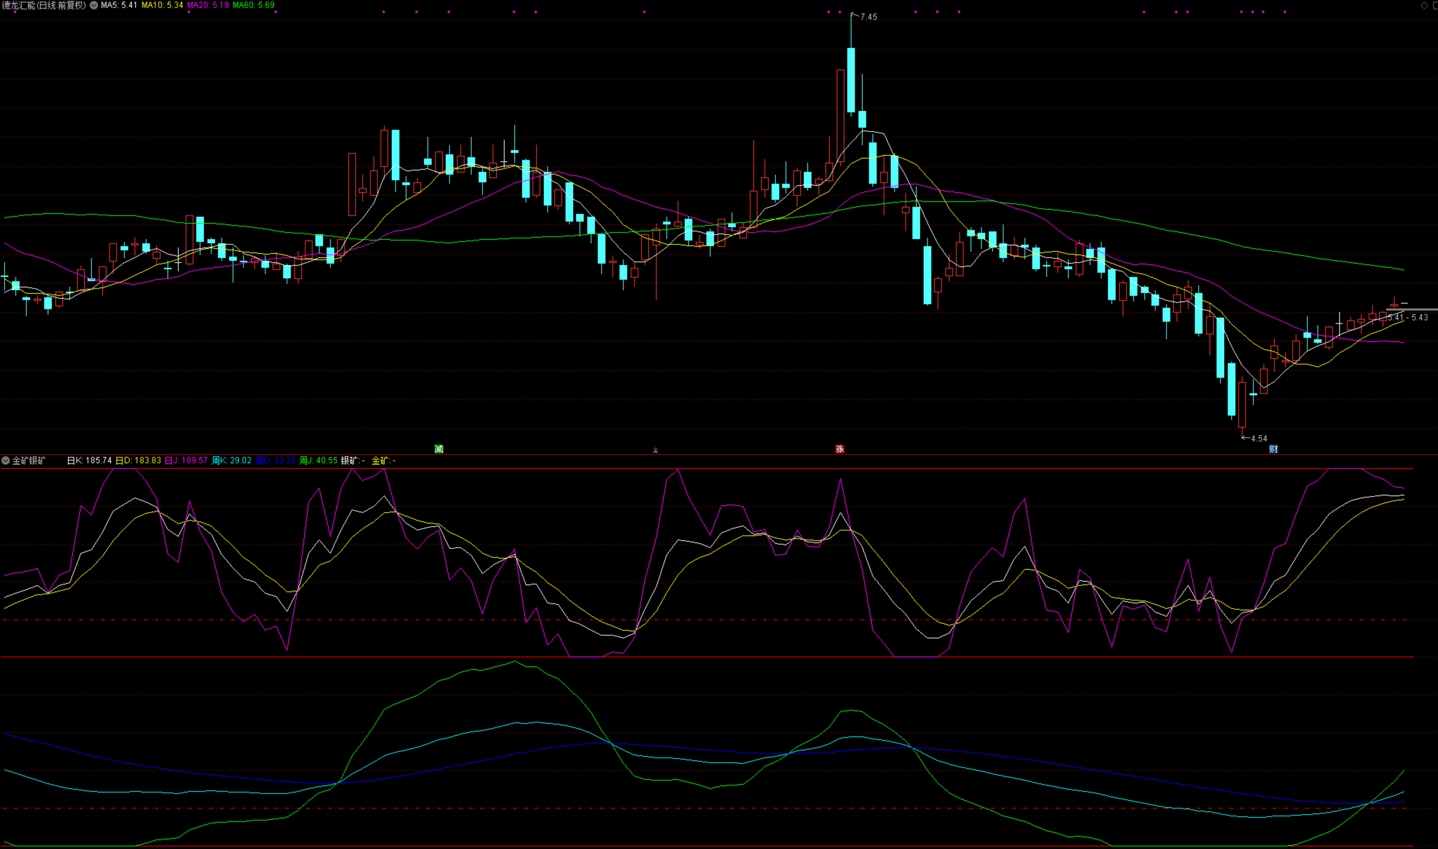Select the 日K: 185.74 value
The width and height of the screenshot is (1438, 849).
pyautogui.click(x=89, y=460)
